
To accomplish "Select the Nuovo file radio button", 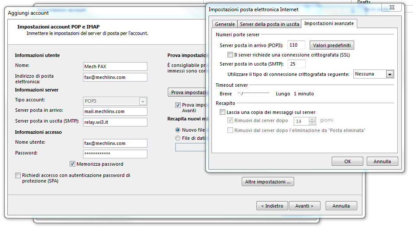I will pos(178,130).
